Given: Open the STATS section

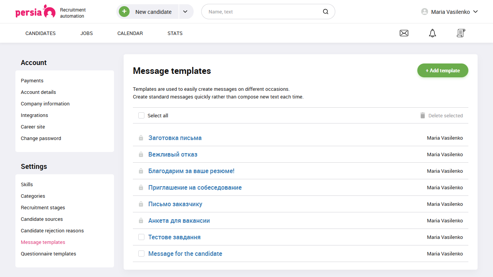Looking at the screenshot, I should click(x=175, y=33).
